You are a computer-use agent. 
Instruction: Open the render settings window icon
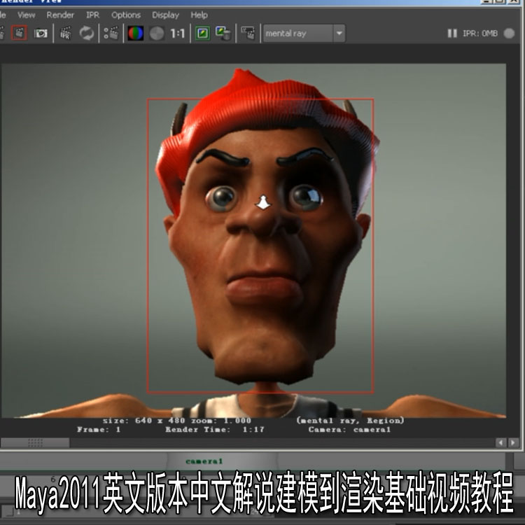(x=111, y=33)
